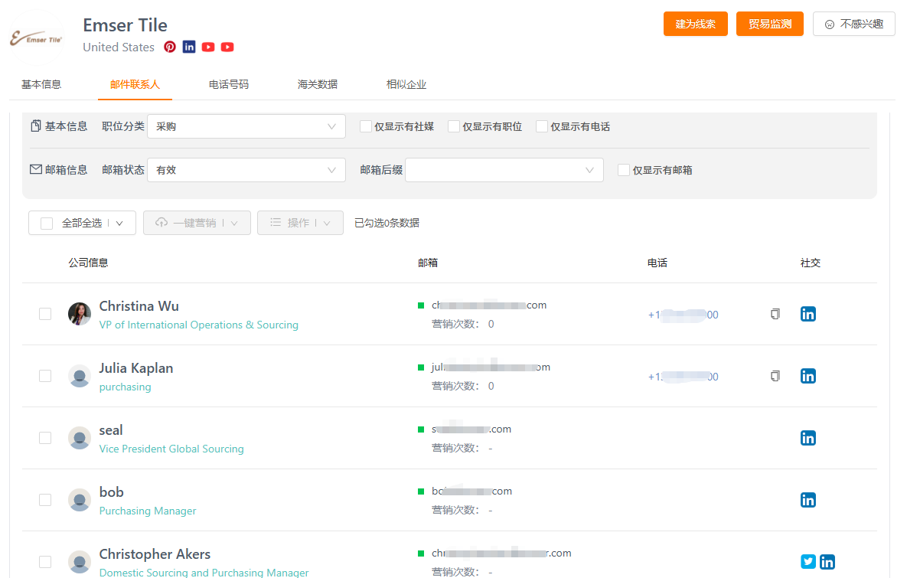Image resolution: width=907 pixels, height=578 pixels.
Task: Click the cloud upload icon on 一键营销
Action: [x=161, y=223]
